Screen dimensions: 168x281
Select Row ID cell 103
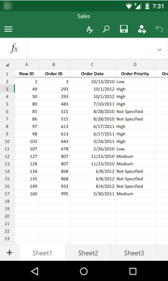tap(26, 141)
